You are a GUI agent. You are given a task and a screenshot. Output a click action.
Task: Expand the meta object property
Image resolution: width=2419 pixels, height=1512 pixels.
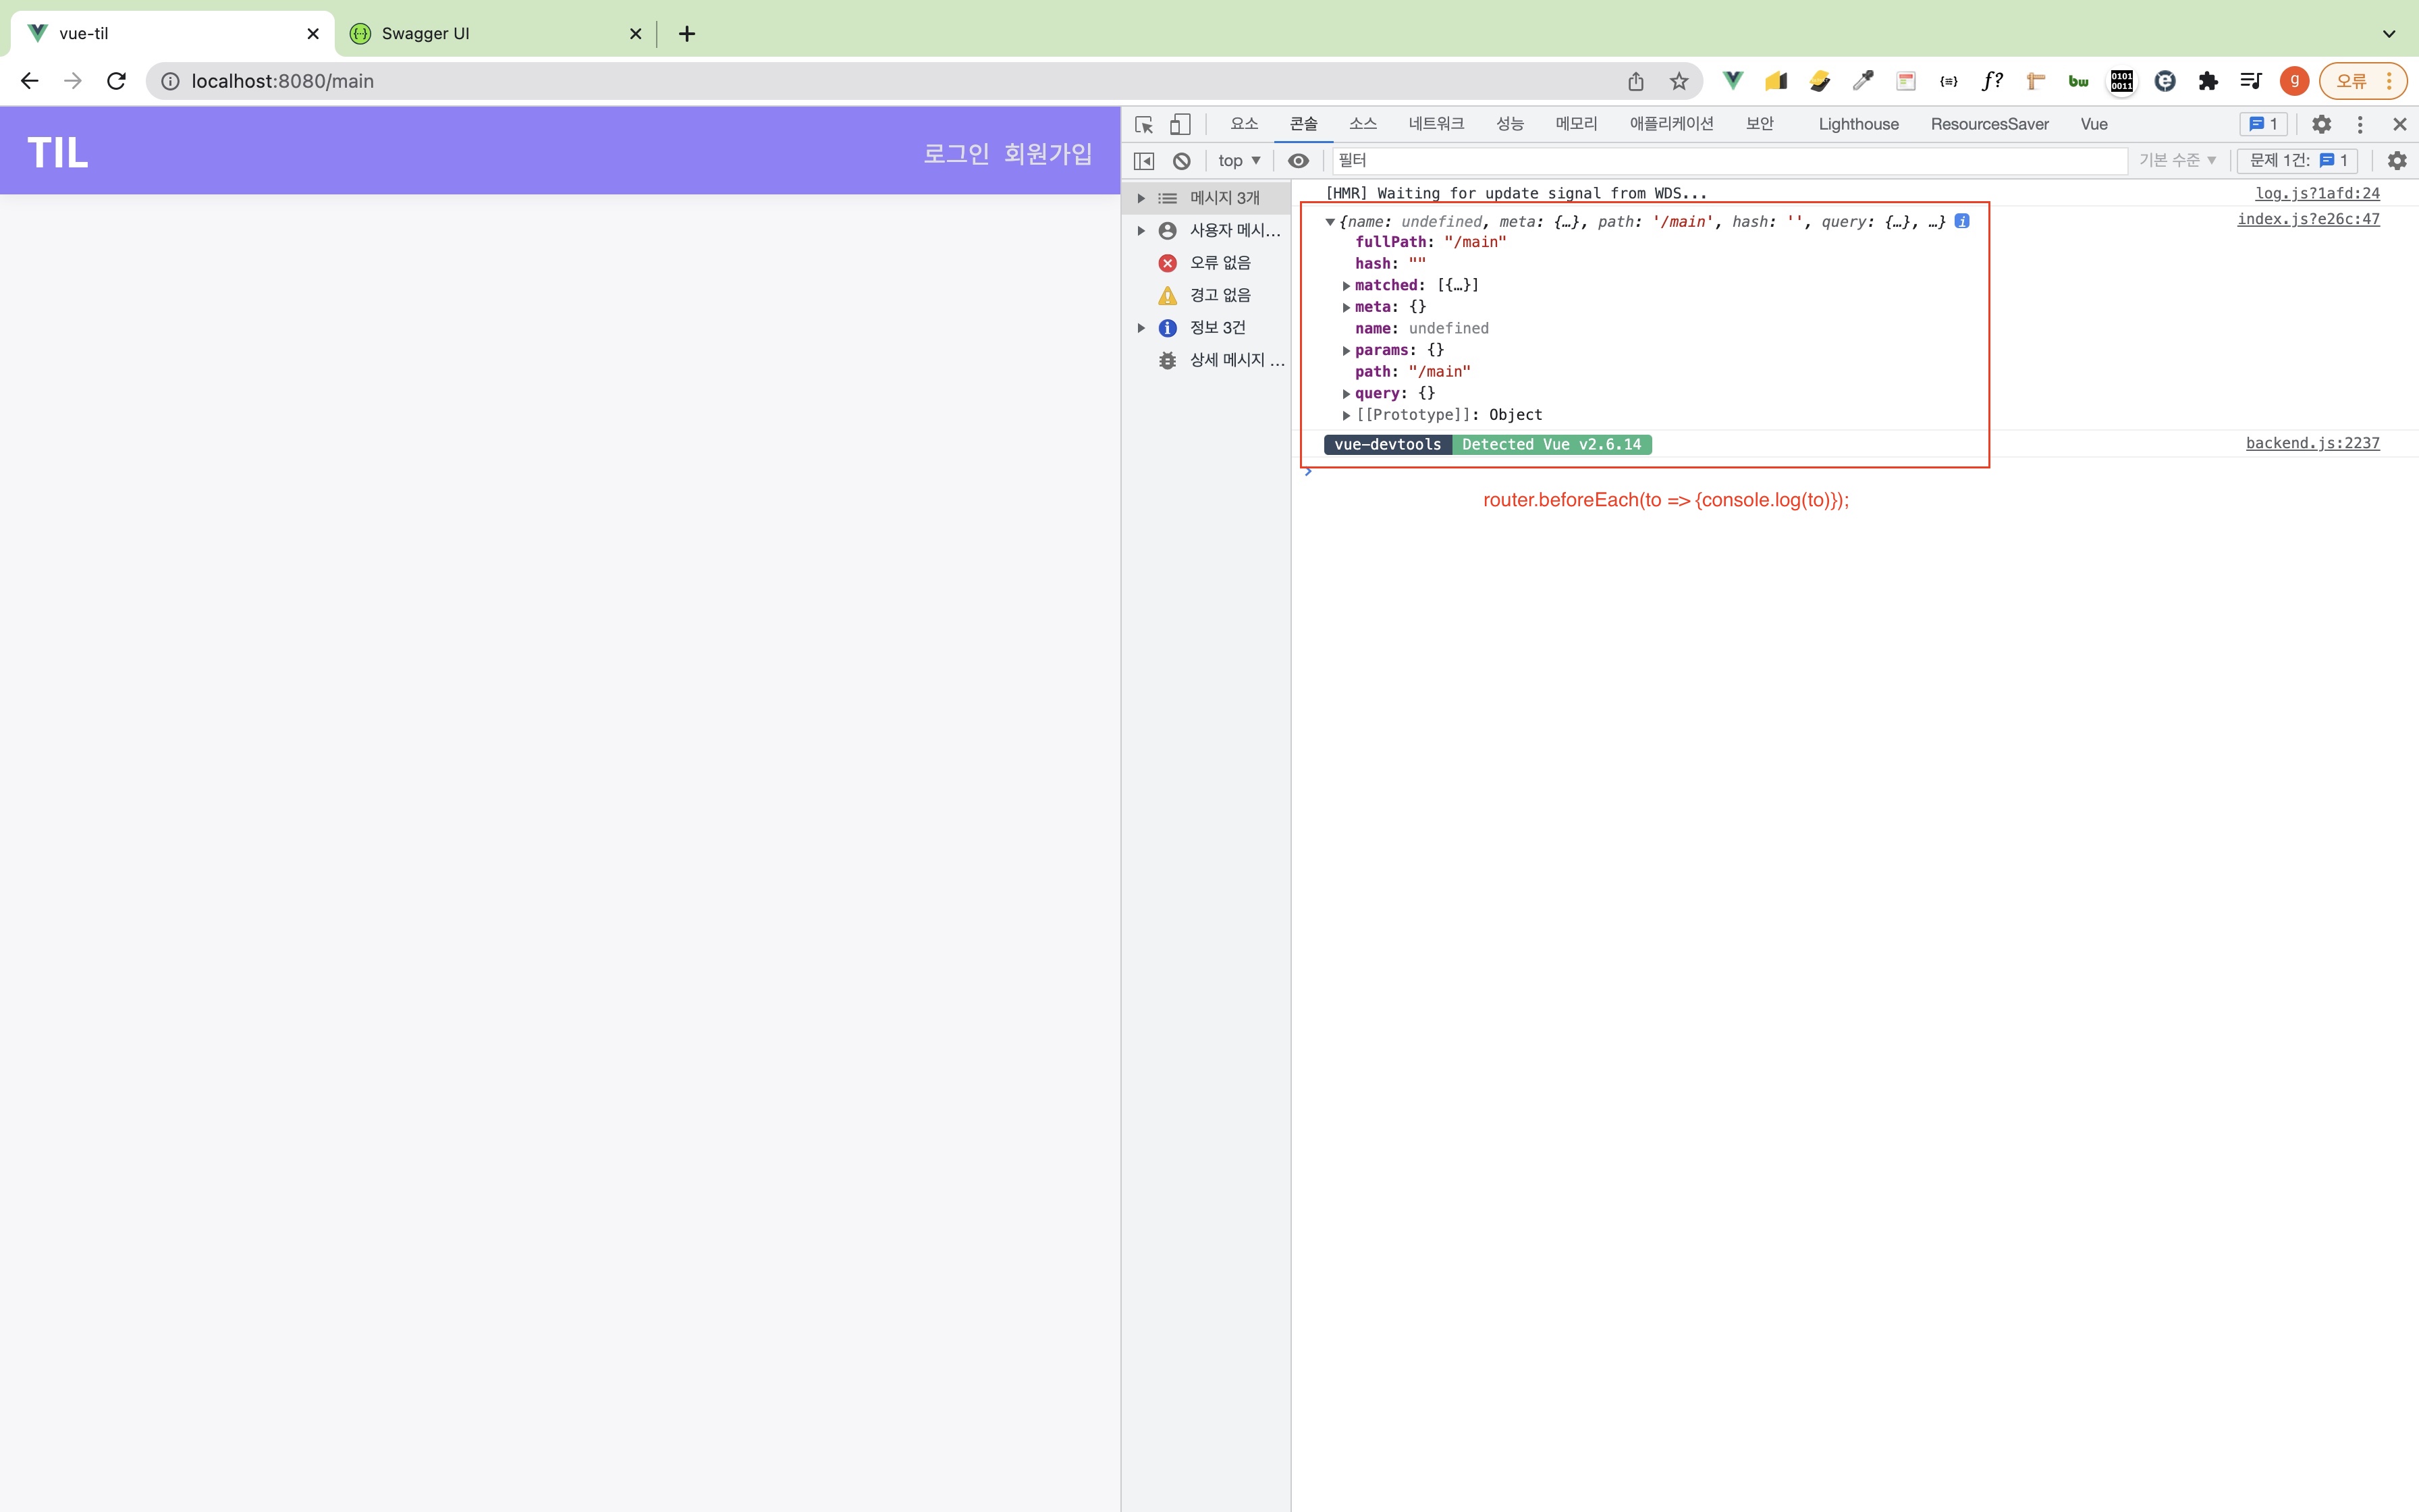point(1347,308)
